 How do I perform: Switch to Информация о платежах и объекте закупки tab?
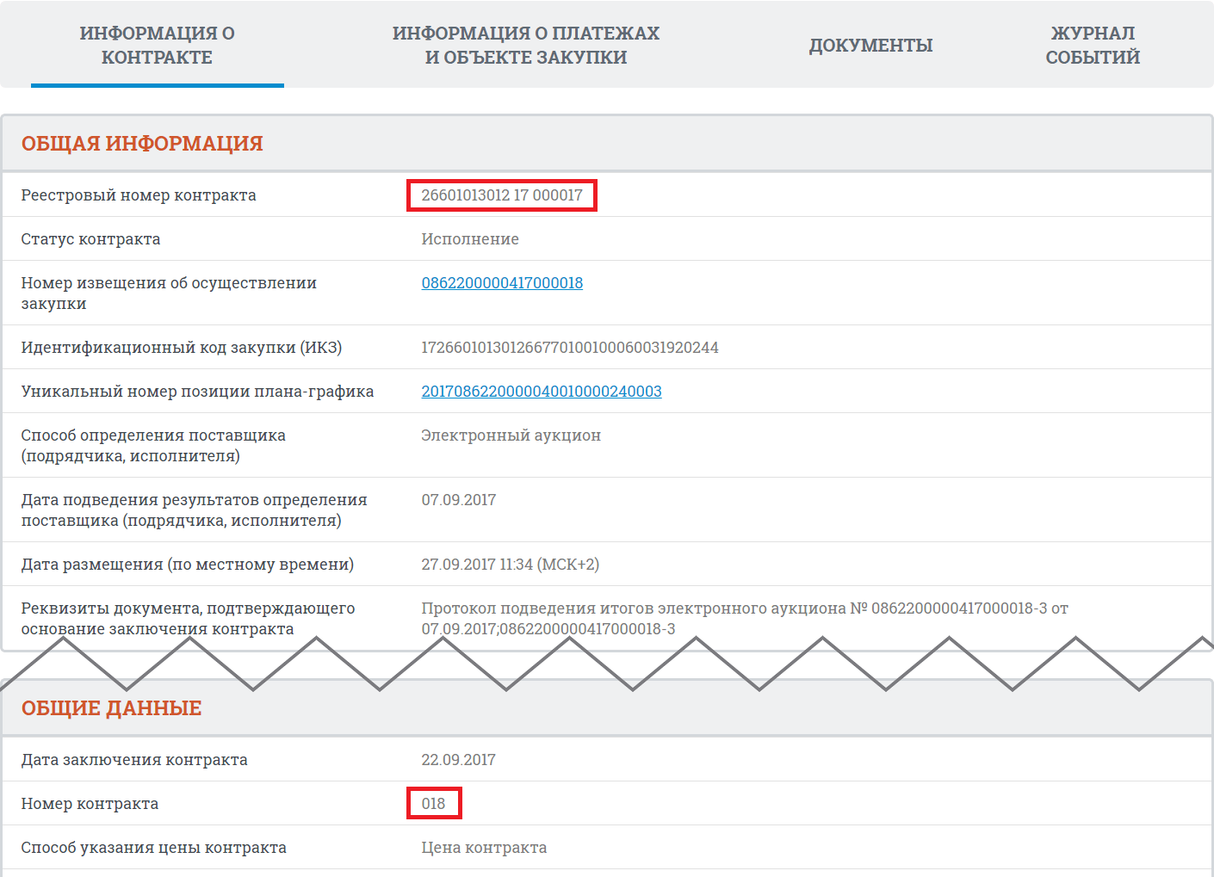pyautogui.click(x=525, y=45)
